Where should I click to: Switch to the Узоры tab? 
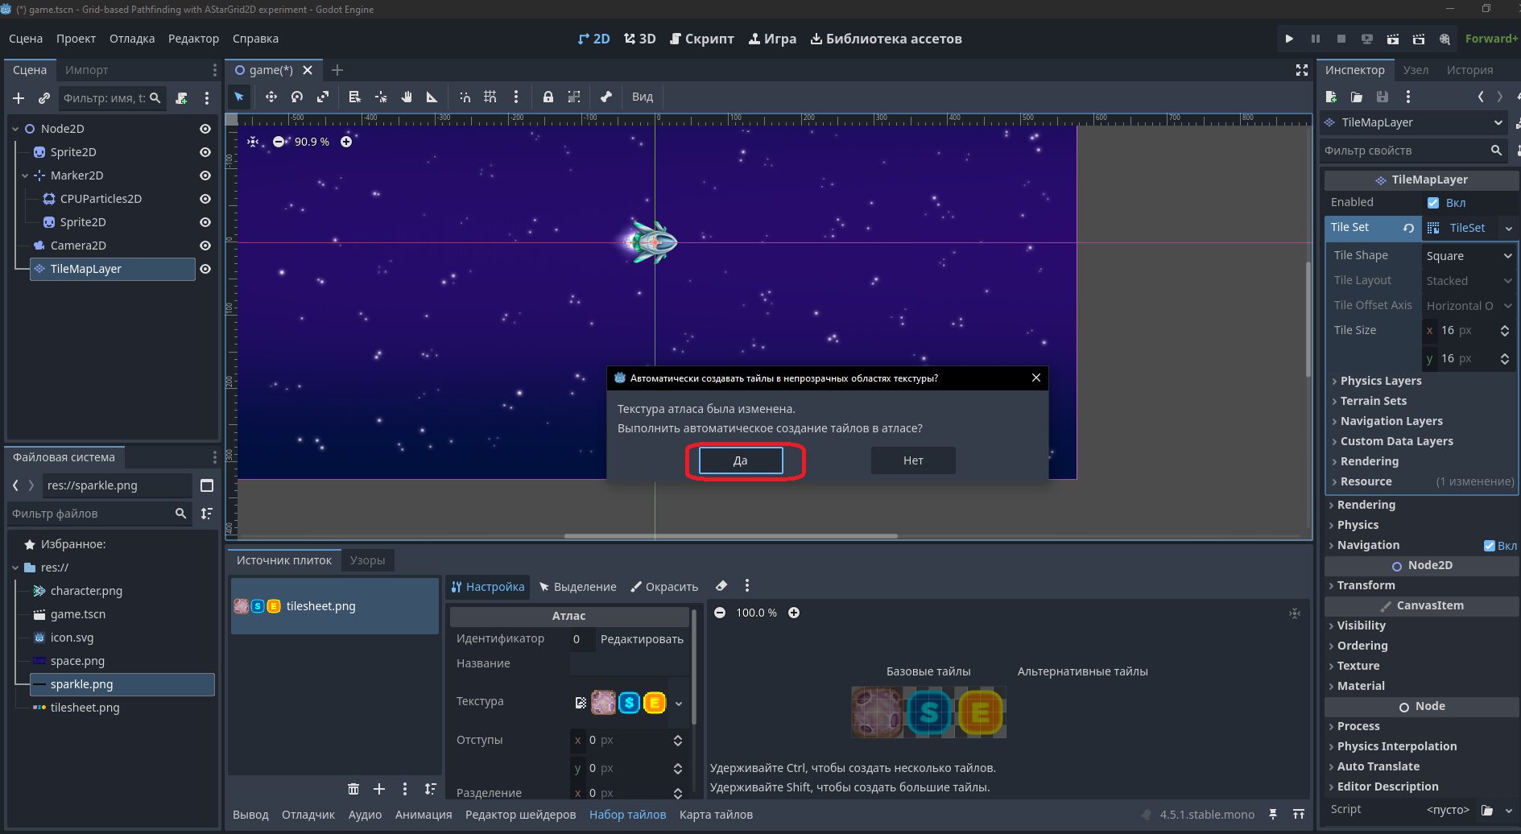click(367, 560)
